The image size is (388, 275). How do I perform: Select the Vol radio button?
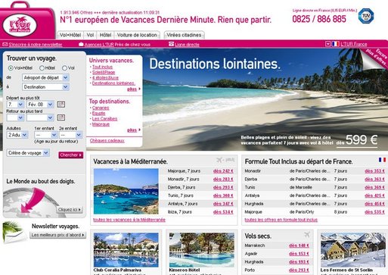click(x=64, y=68)
